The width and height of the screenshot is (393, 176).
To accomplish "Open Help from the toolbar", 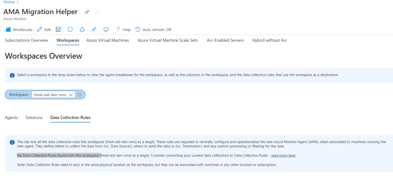I will (x=123, y=29).
